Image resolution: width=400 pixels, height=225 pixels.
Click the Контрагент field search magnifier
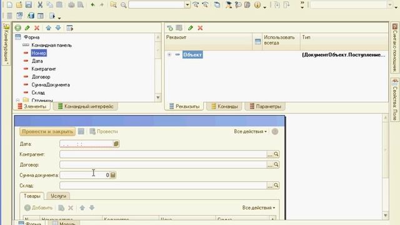pyautogui.click(x=276, y=154)
